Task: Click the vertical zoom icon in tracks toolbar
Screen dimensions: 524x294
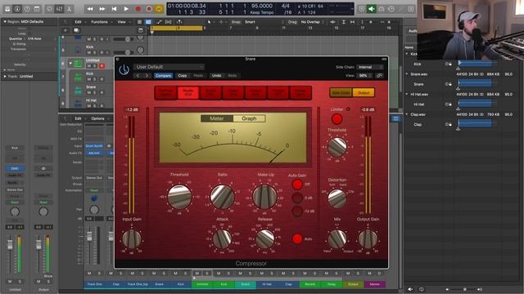Action: pyautogui.click(x=344, y=22)
